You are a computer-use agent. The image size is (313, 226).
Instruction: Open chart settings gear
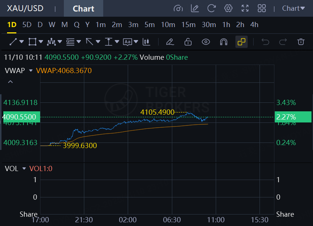coord(228,8)
